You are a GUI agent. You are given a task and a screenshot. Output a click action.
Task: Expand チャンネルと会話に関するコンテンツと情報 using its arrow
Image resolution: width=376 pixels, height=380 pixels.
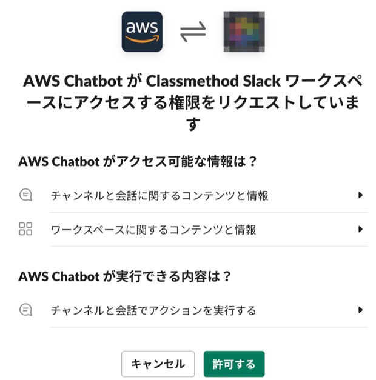[360, 195]
